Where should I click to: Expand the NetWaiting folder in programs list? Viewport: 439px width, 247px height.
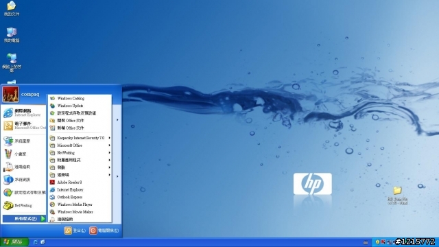tap(80, 152)
